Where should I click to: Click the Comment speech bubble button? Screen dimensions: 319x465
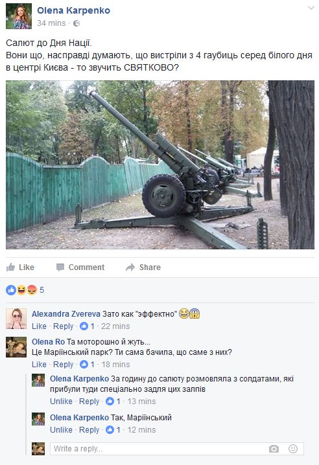80,267
